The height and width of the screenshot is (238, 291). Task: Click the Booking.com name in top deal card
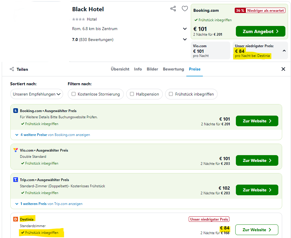(x=206, y=10)
